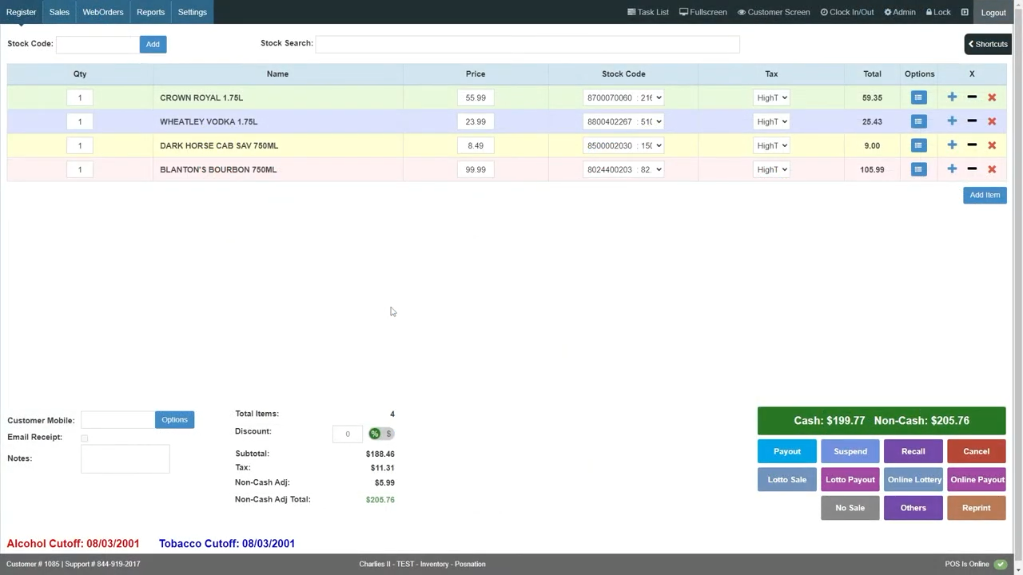Click the Add stock code button

pos(153,44)
